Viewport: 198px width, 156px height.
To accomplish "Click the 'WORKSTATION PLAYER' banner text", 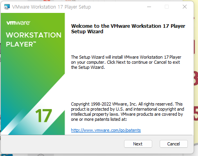I will (x=34, y=39).
